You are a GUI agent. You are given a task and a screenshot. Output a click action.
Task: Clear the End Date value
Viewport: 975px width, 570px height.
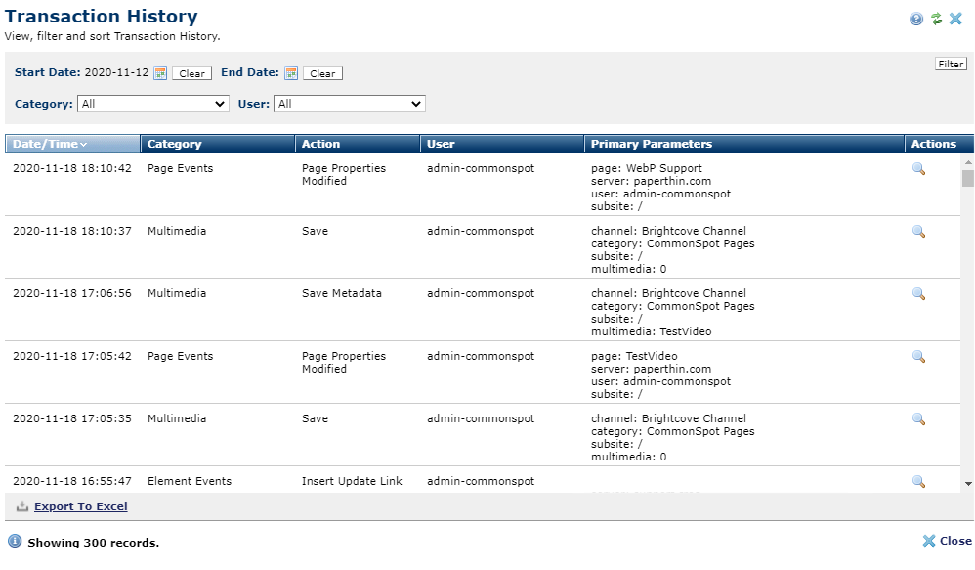click(322, 73)
